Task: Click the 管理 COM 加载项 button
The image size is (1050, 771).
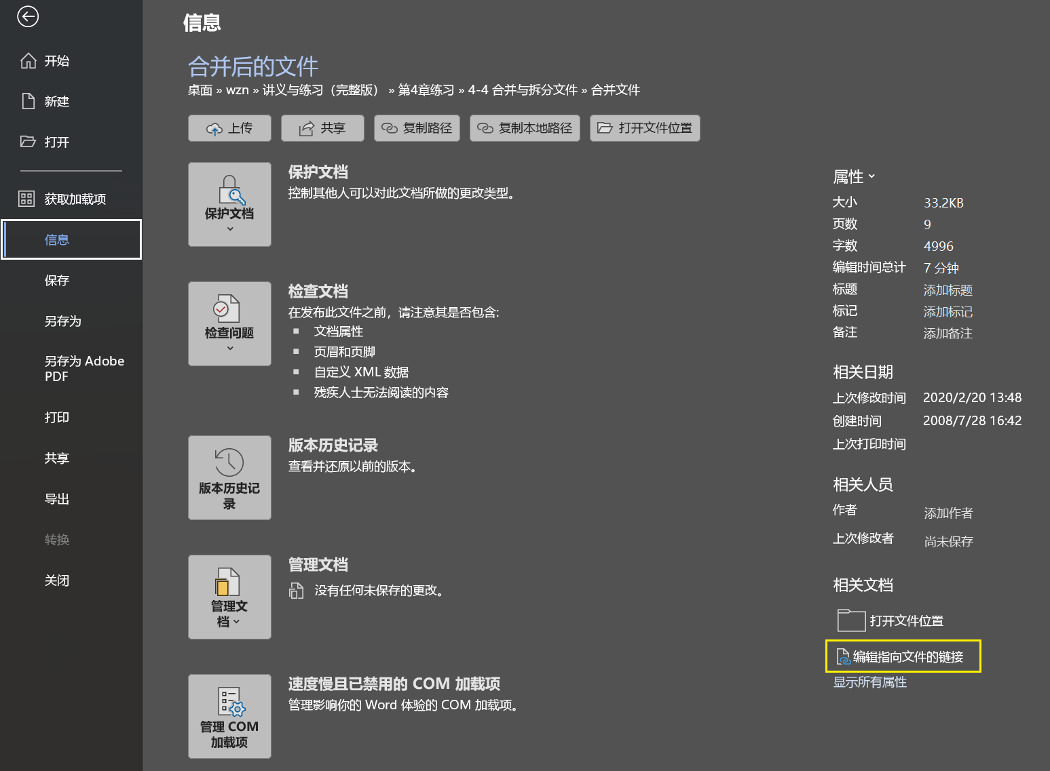Action: pyautogui.click(x=229, y=716)
